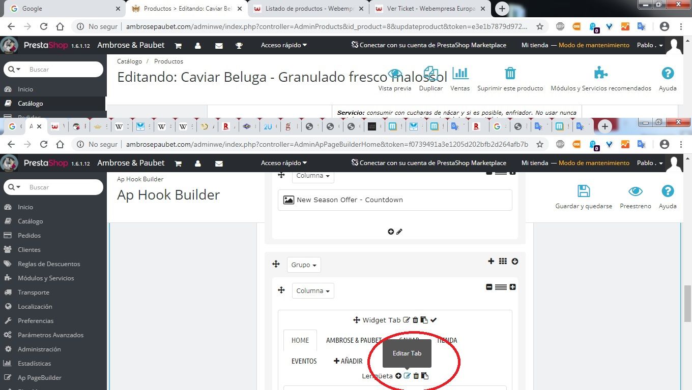Click trophy icon in product editing window header

pos(239,46)
